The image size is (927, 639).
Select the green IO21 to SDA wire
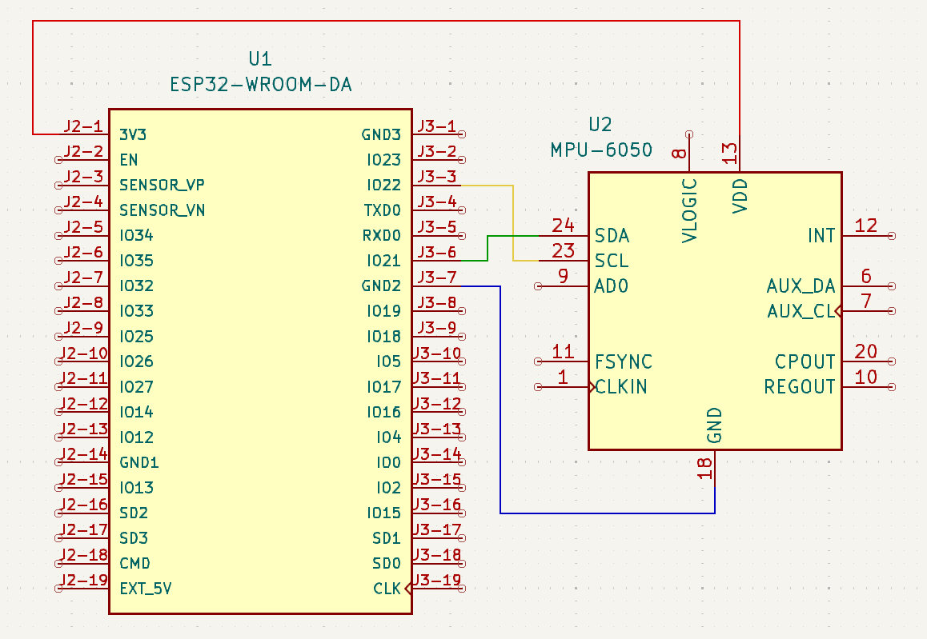(x=488, y=248)
